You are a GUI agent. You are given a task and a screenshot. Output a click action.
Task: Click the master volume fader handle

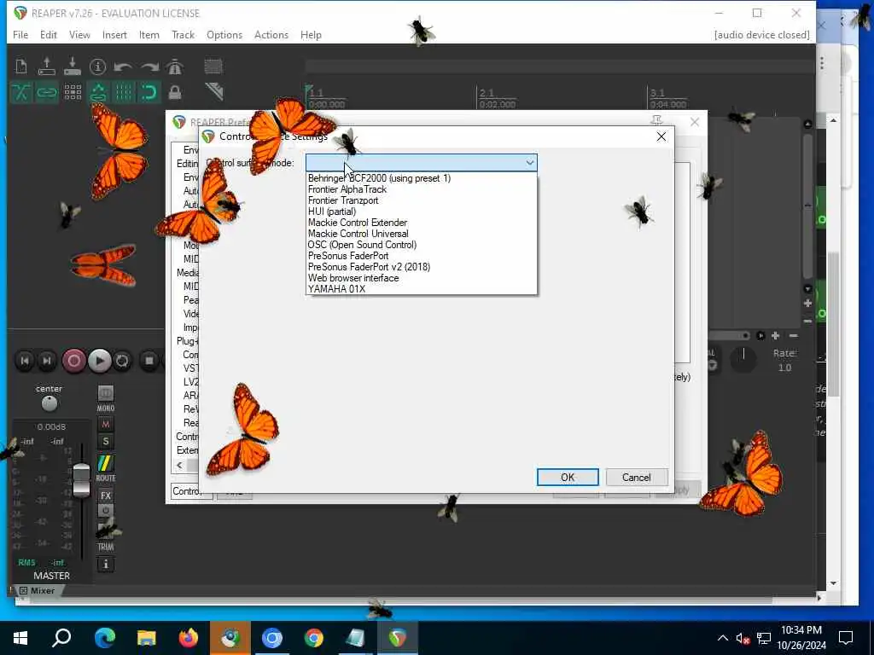(81, 479)
